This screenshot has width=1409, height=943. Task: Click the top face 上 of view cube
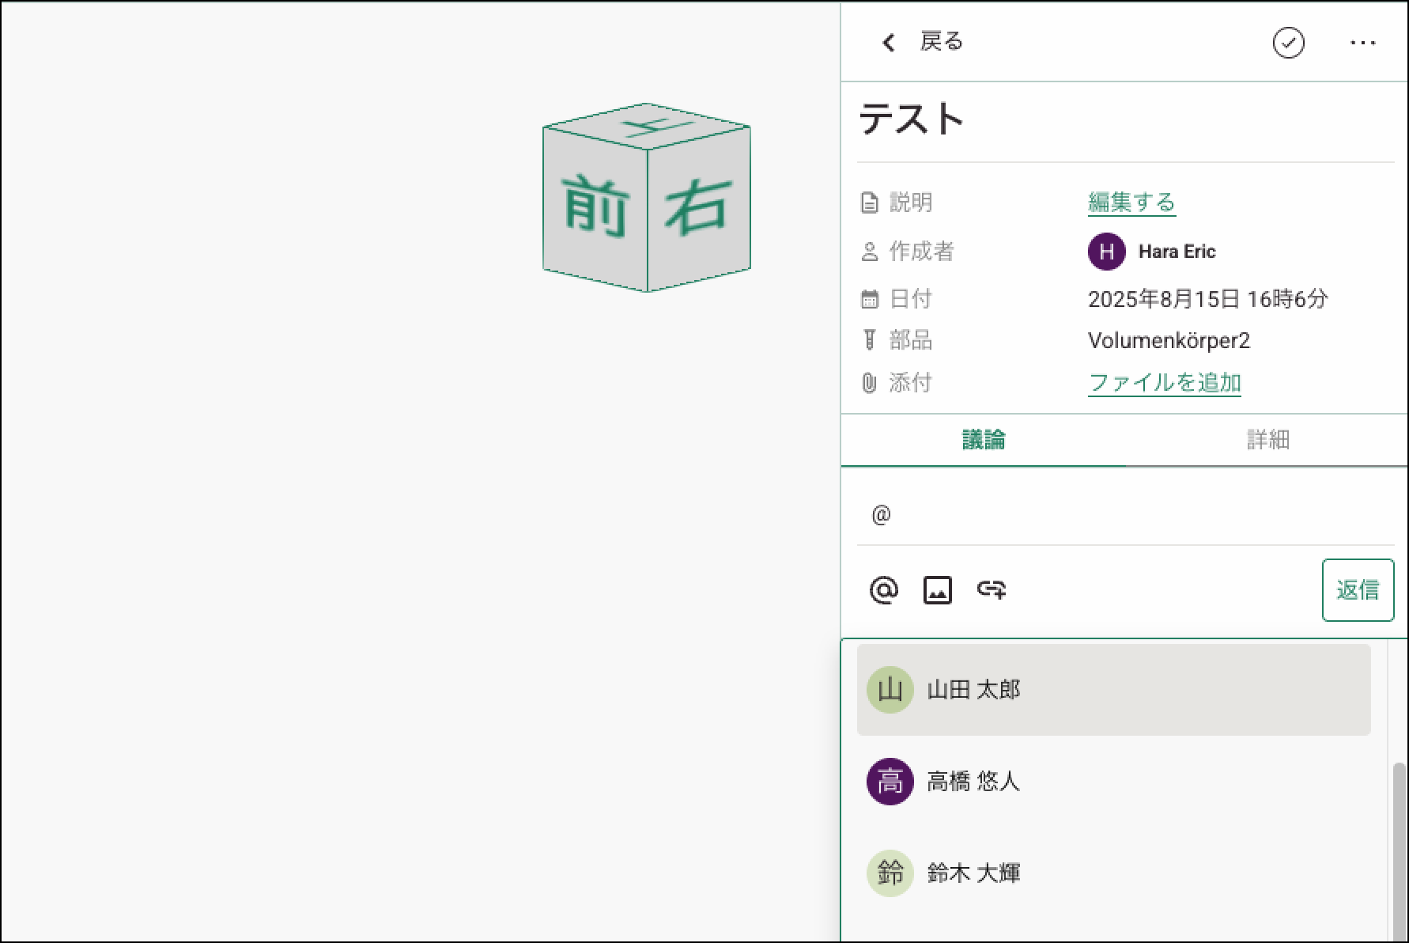point(648,125)
